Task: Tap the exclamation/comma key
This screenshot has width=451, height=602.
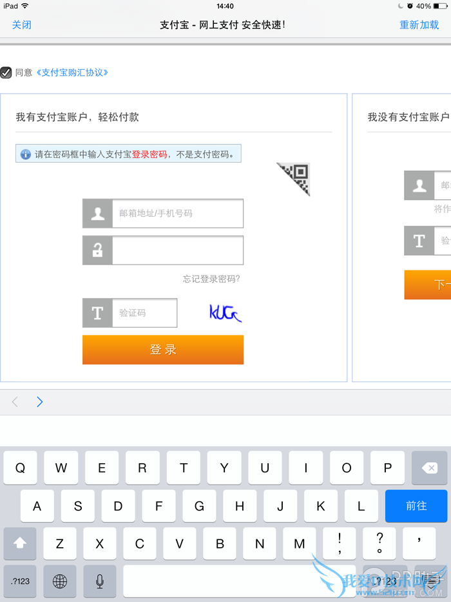Action: (340, 543)
